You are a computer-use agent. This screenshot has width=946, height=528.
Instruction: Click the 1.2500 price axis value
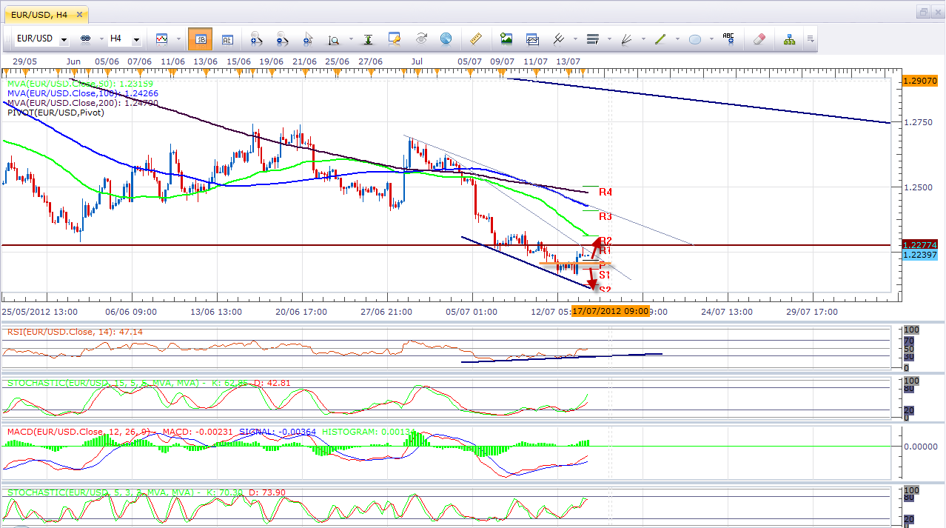pyautogui.click(x=916, y=187)
